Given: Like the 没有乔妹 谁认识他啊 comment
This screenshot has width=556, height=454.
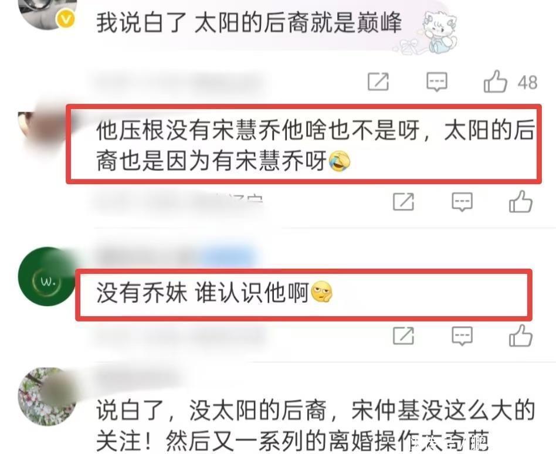Looking at the screenshot, I should (x=521, y=335).
